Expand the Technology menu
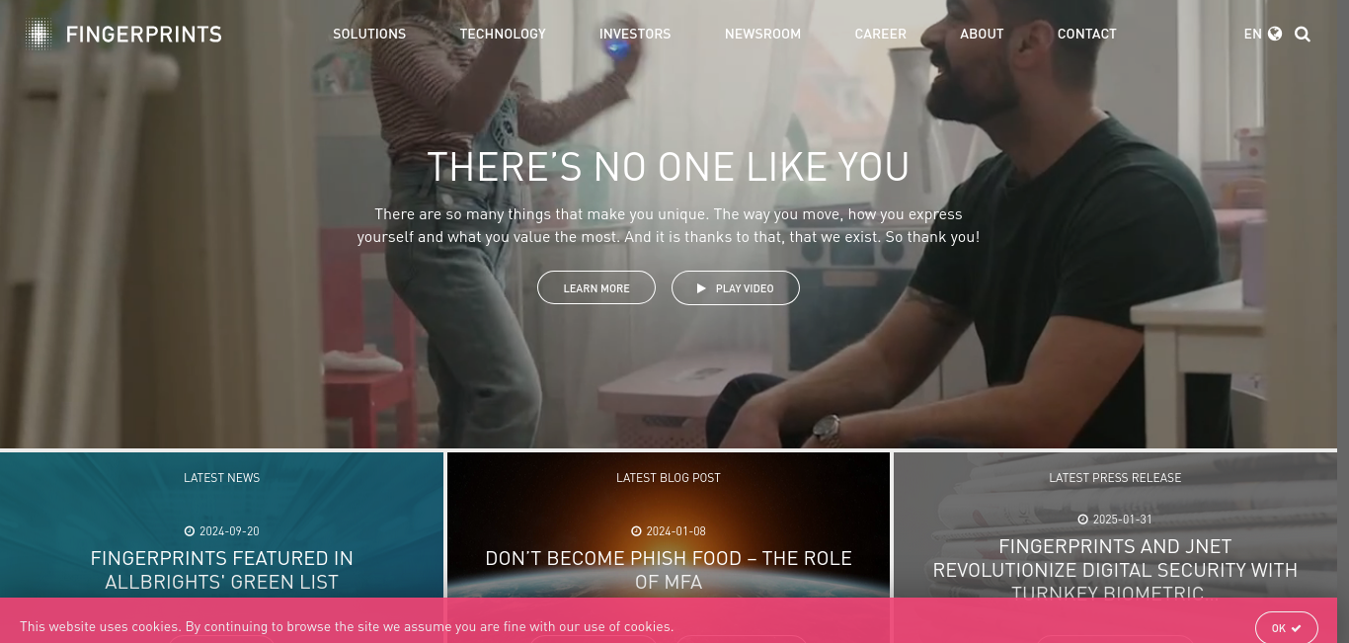The height and width of the screenshot is (643, 1349). point(503,34)
